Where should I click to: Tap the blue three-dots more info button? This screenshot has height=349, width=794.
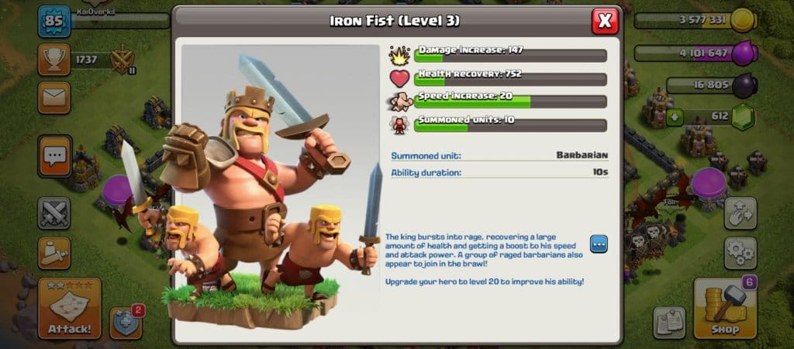[x=599, y=244]
